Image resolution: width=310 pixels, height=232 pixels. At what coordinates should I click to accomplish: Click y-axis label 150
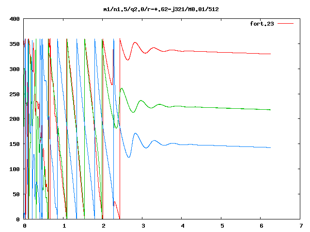click(15, 144)
